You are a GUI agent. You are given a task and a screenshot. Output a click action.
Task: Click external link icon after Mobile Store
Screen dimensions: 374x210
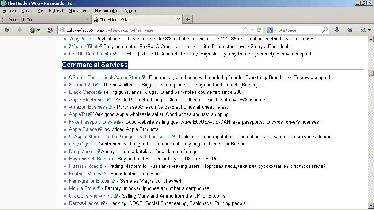(99, 188)
